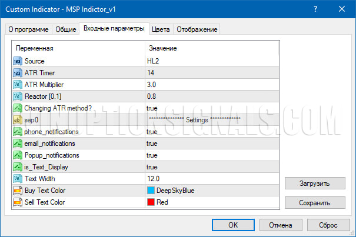Open the О программе tab
356x237 pixels.
(28, 29)
